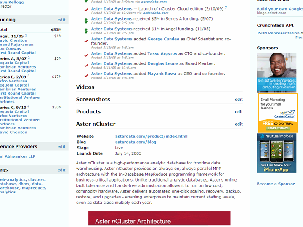Screen dimensions: 303x227
Task: Click the Become a Sponsor link
Action: 276,184
